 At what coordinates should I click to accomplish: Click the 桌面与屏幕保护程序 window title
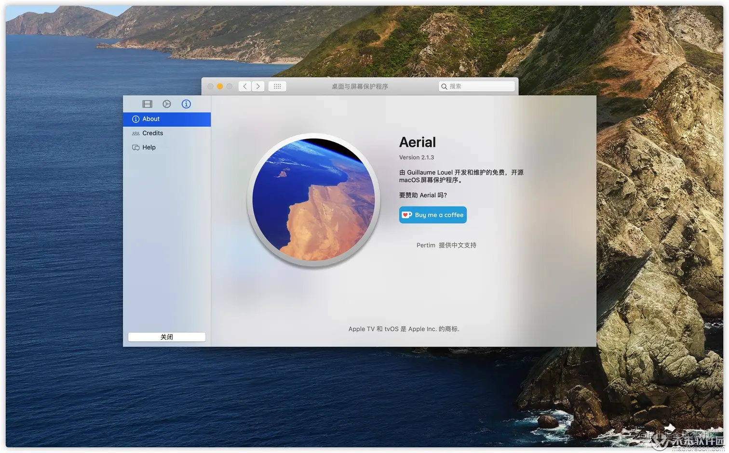tap(360, 87)
